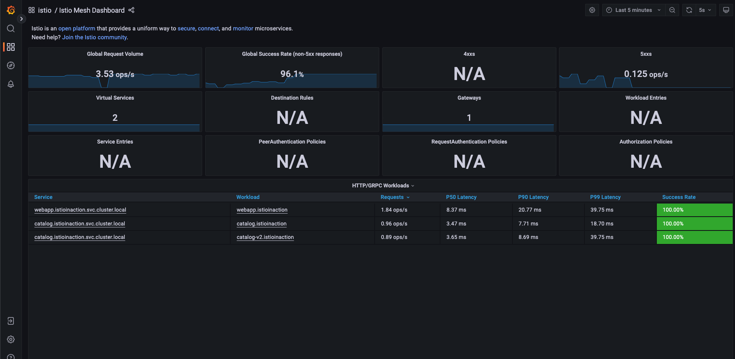
Task: Open the search icon in the sidebar
Action: [x=11, y=28]
